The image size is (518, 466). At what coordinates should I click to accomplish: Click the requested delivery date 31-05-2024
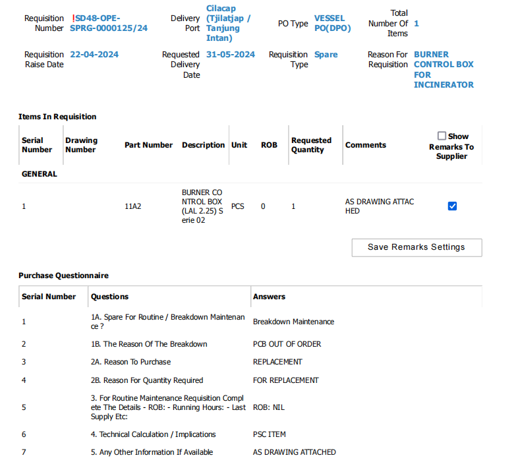click(x=231, y=55)
